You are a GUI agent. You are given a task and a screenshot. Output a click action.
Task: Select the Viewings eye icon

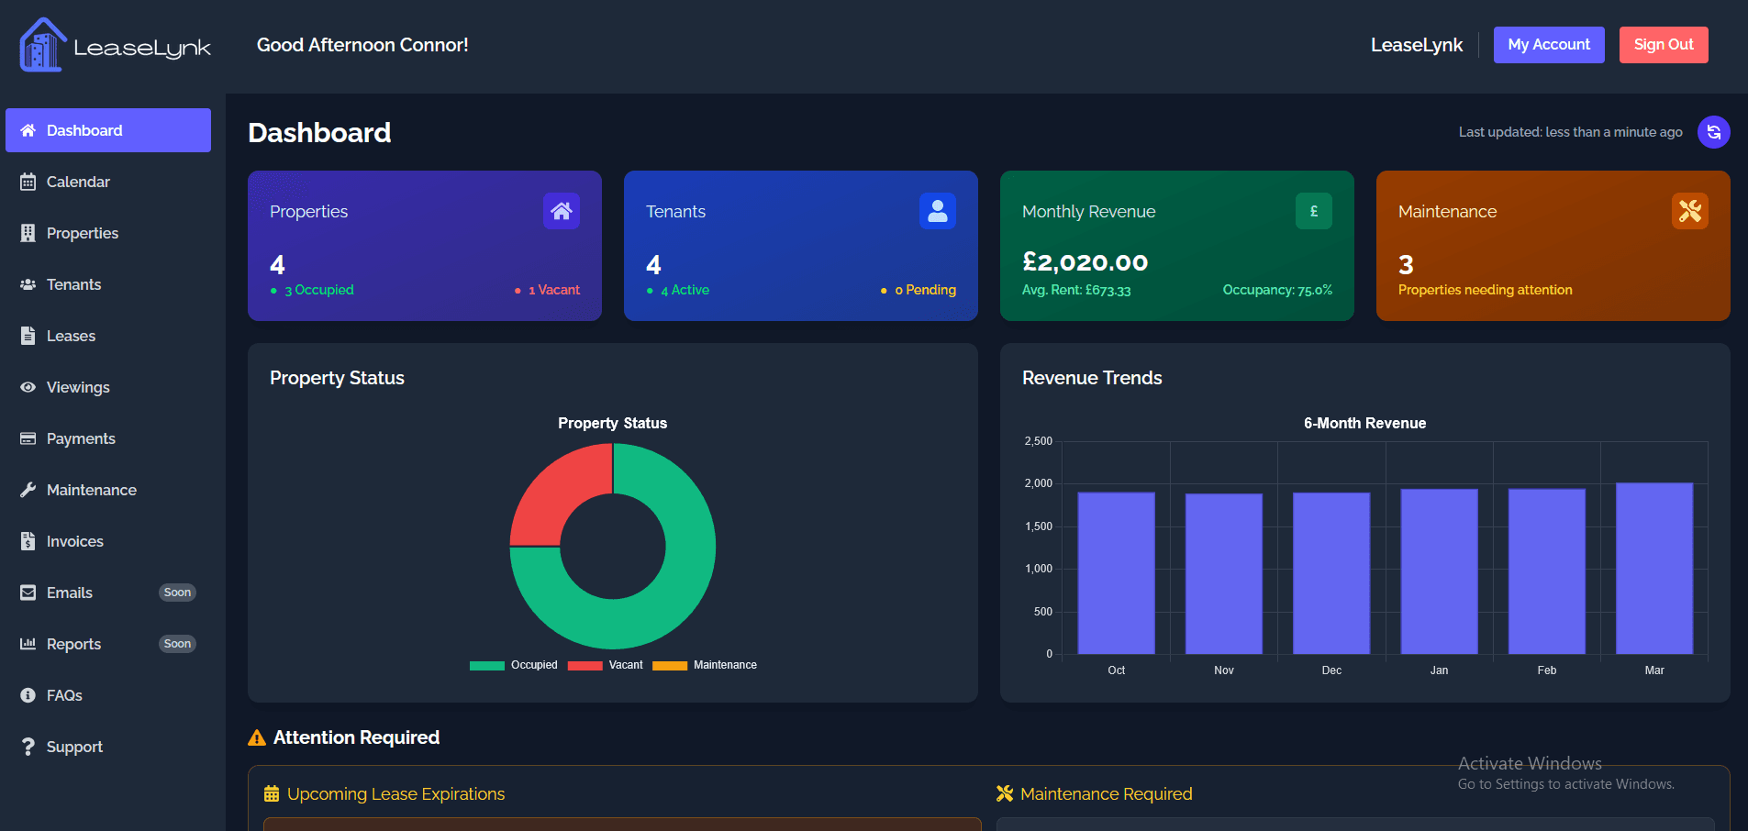pos(28,387)
